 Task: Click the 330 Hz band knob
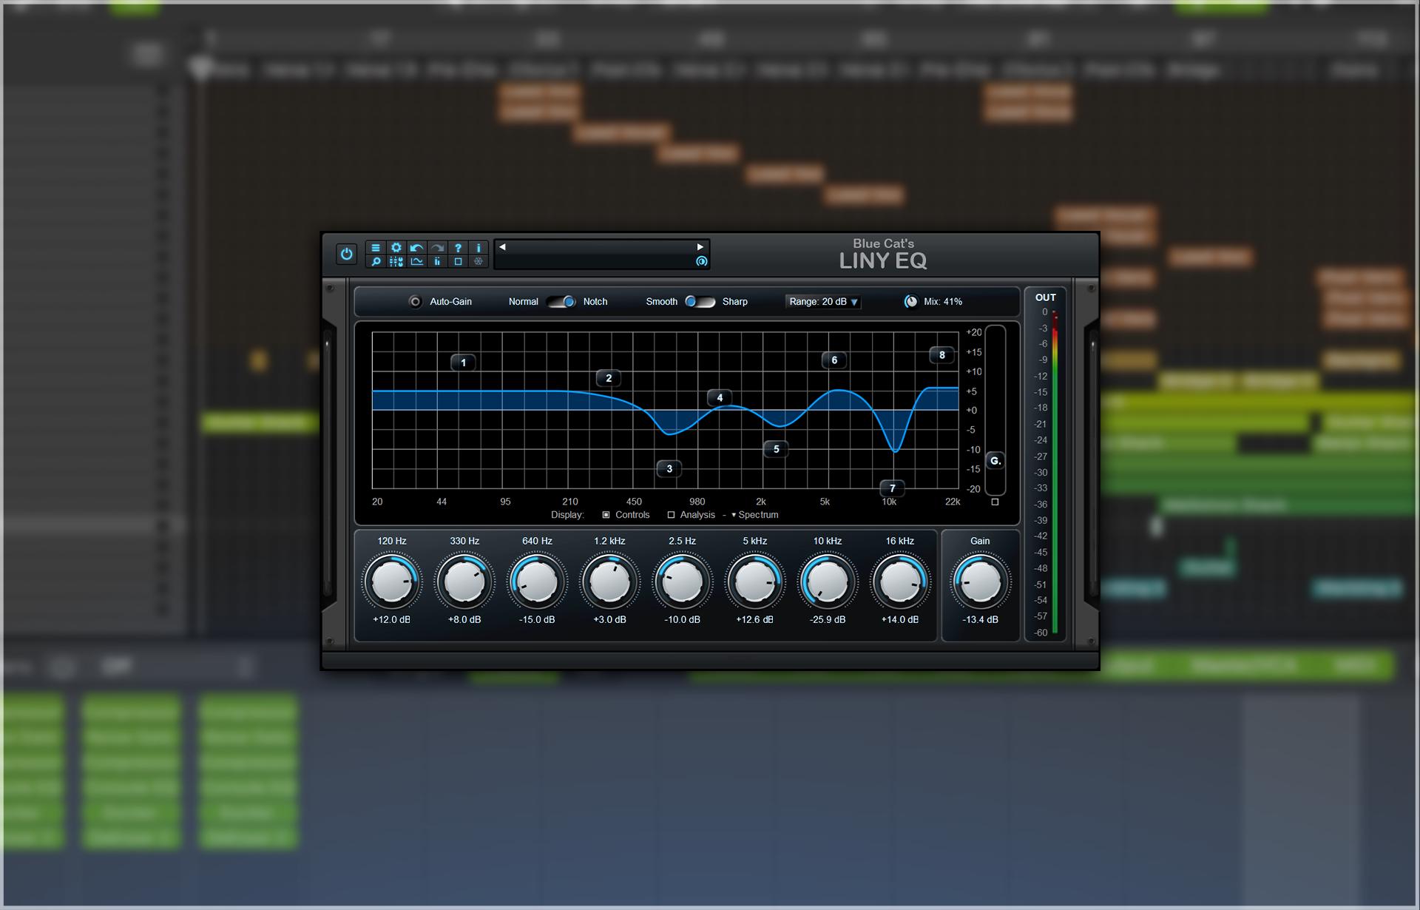464,582
